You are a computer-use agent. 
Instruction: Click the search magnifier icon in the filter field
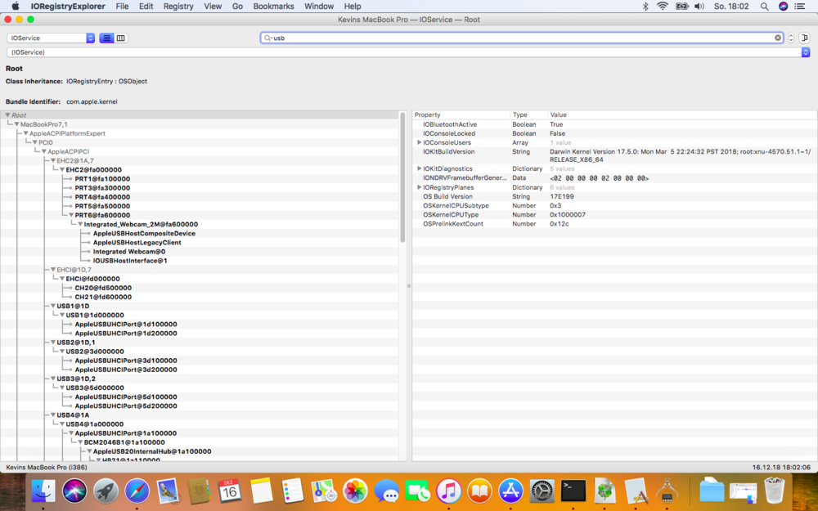coord(267,38)
